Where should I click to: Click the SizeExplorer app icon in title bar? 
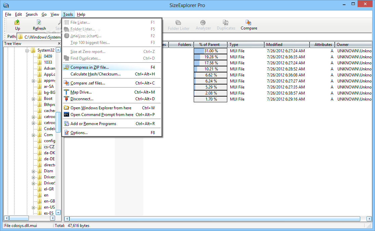pos(6,5)
